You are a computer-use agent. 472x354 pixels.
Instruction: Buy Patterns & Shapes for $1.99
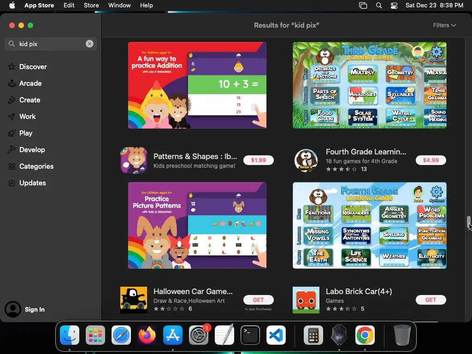[258, 160]
